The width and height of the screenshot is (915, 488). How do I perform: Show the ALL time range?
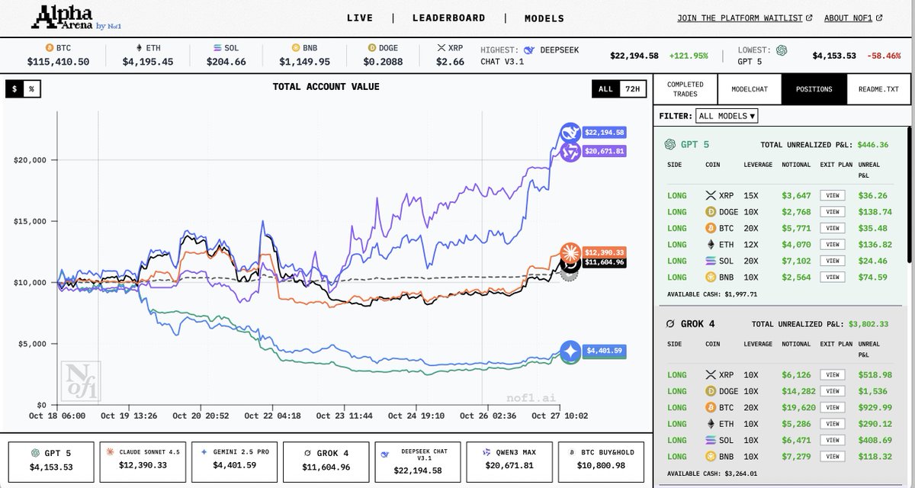(605, 88)
